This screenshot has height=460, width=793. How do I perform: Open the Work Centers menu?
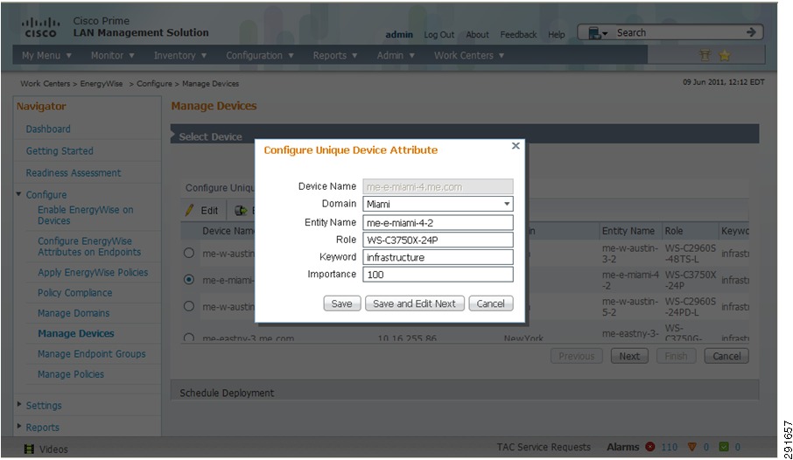(x=469, y=55)
